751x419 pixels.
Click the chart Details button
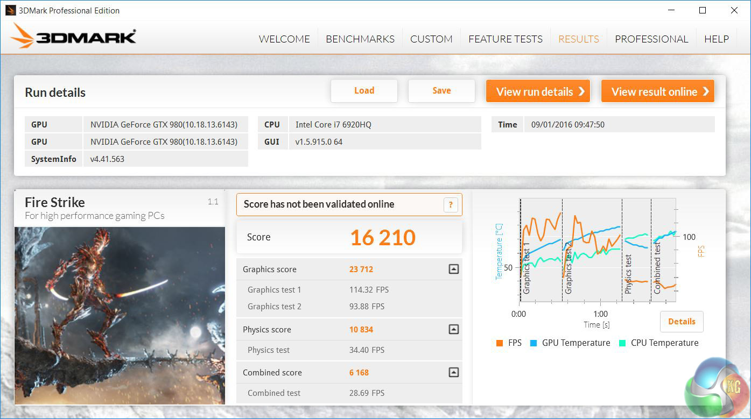tap(682, 322)
